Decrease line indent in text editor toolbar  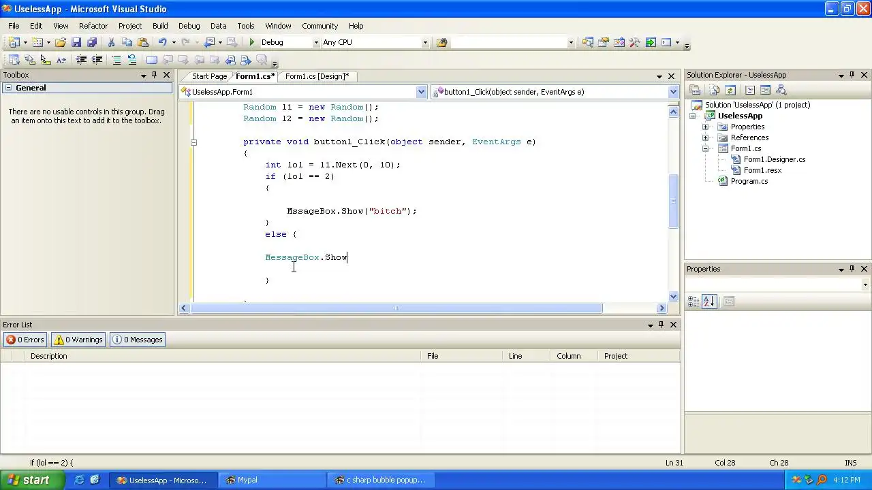tap(81, 60)
